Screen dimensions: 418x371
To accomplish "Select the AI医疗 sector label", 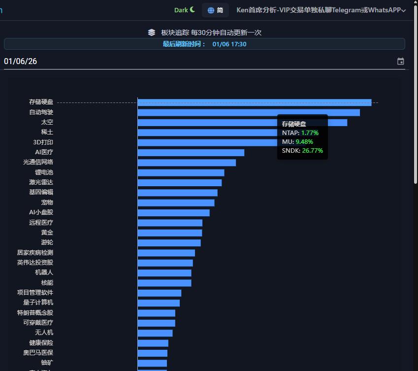I will click(x=44, y=152).
